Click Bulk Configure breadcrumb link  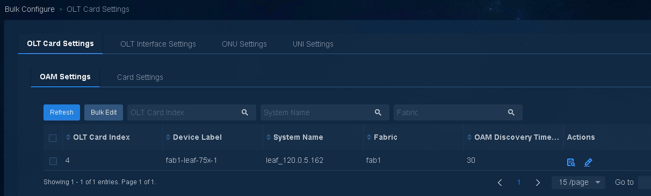pyautogui.click(x=30, y=9)
